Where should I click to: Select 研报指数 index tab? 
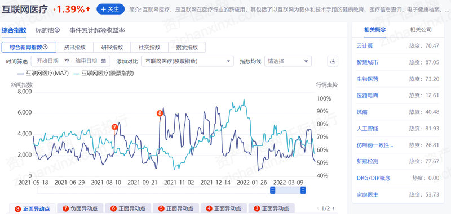[112, 48]
